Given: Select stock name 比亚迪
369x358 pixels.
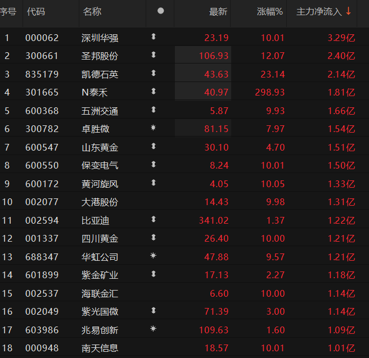Looking at the screenshot, I should click(95, 221).
